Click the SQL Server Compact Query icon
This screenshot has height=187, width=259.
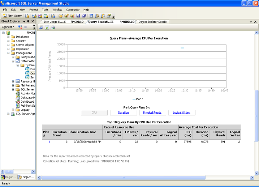pyautogui.click(x=53, y=16)
